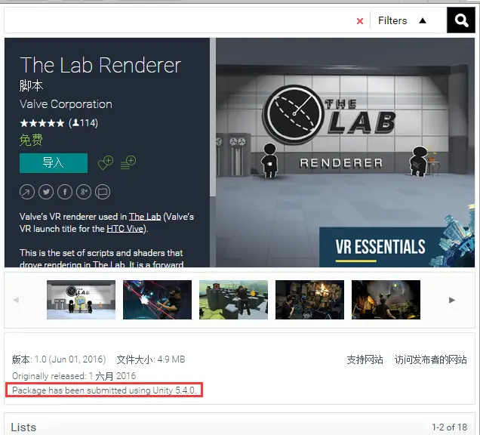The width and height of the screenshot is (480, 435).
Task: Clear search with the red X
Action: point(360,21)
